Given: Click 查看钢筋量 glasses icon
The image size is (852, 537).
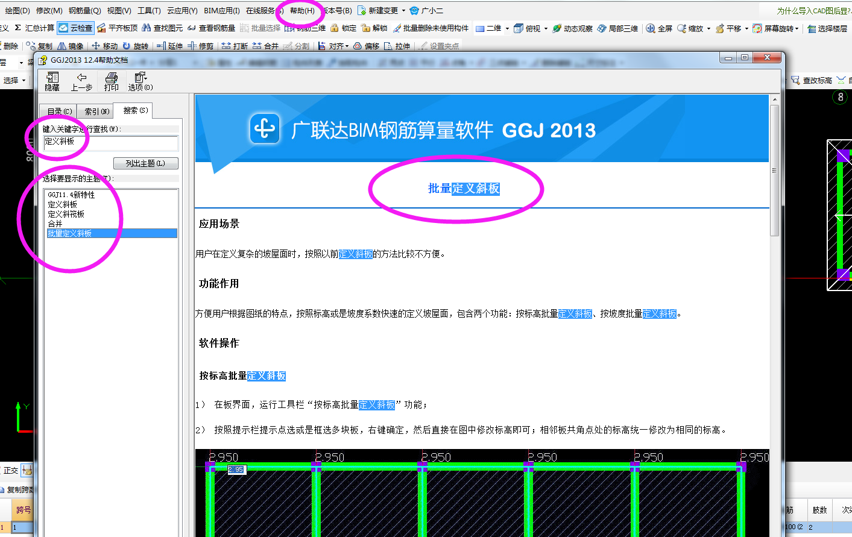Looking at the screenshot, I should coord(192,28).
